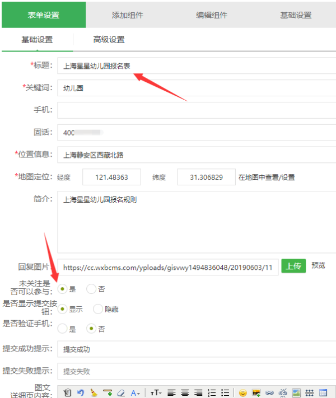Click the unlink broken chain icon
This screenshot has height=398, width=336.
(x=283, y=393)
